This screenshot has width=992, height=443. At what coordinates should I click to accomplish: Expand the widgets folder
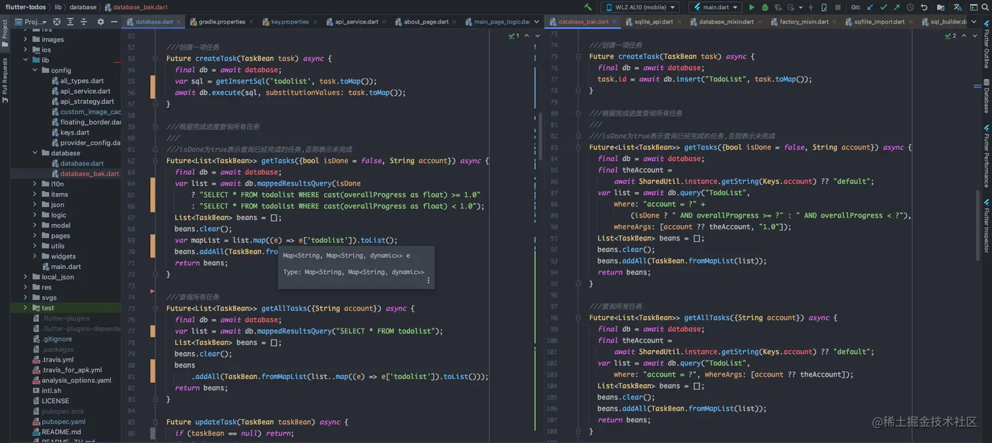35,256
